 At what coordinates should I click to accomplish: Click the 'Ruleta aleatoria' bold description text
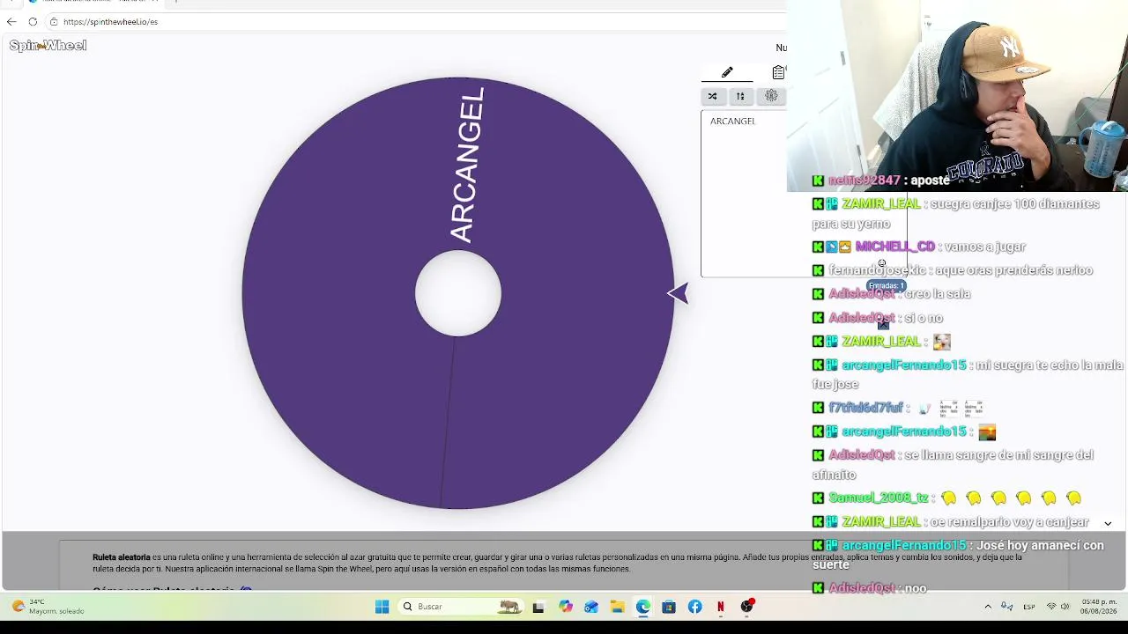122,557
